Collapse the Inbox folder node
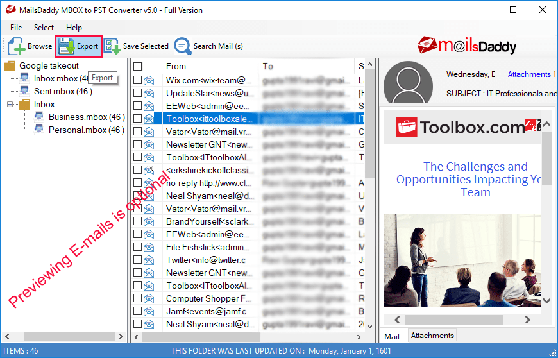This screenshot has height=358, width=558. click(x=10, y=105)
